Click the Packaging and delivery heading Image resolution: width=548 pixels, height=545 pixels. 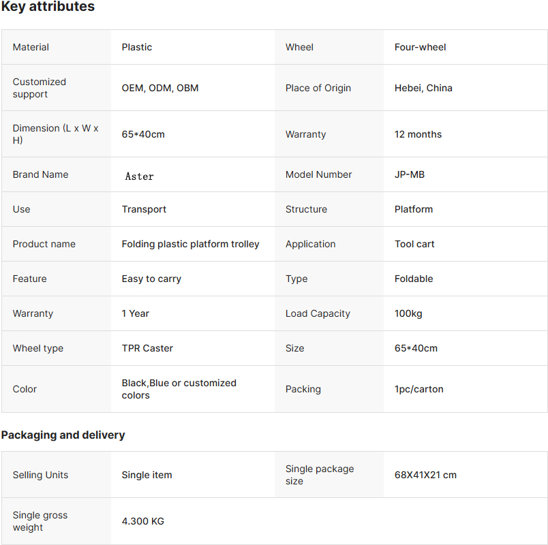[63, 435]
